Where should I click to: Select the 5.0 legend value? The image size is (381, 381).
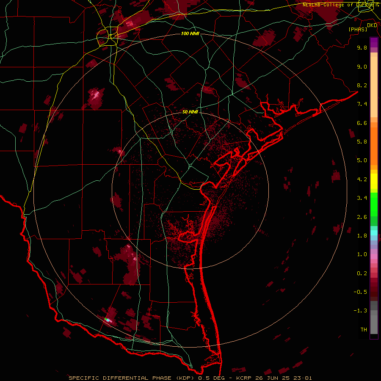pyautogui.click(x=362, y=160)
